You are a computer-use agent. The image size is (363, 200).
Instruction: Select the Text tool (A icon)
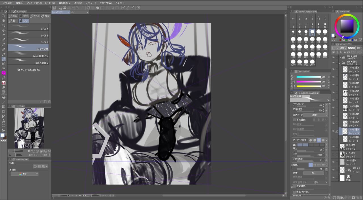point(3,121)
